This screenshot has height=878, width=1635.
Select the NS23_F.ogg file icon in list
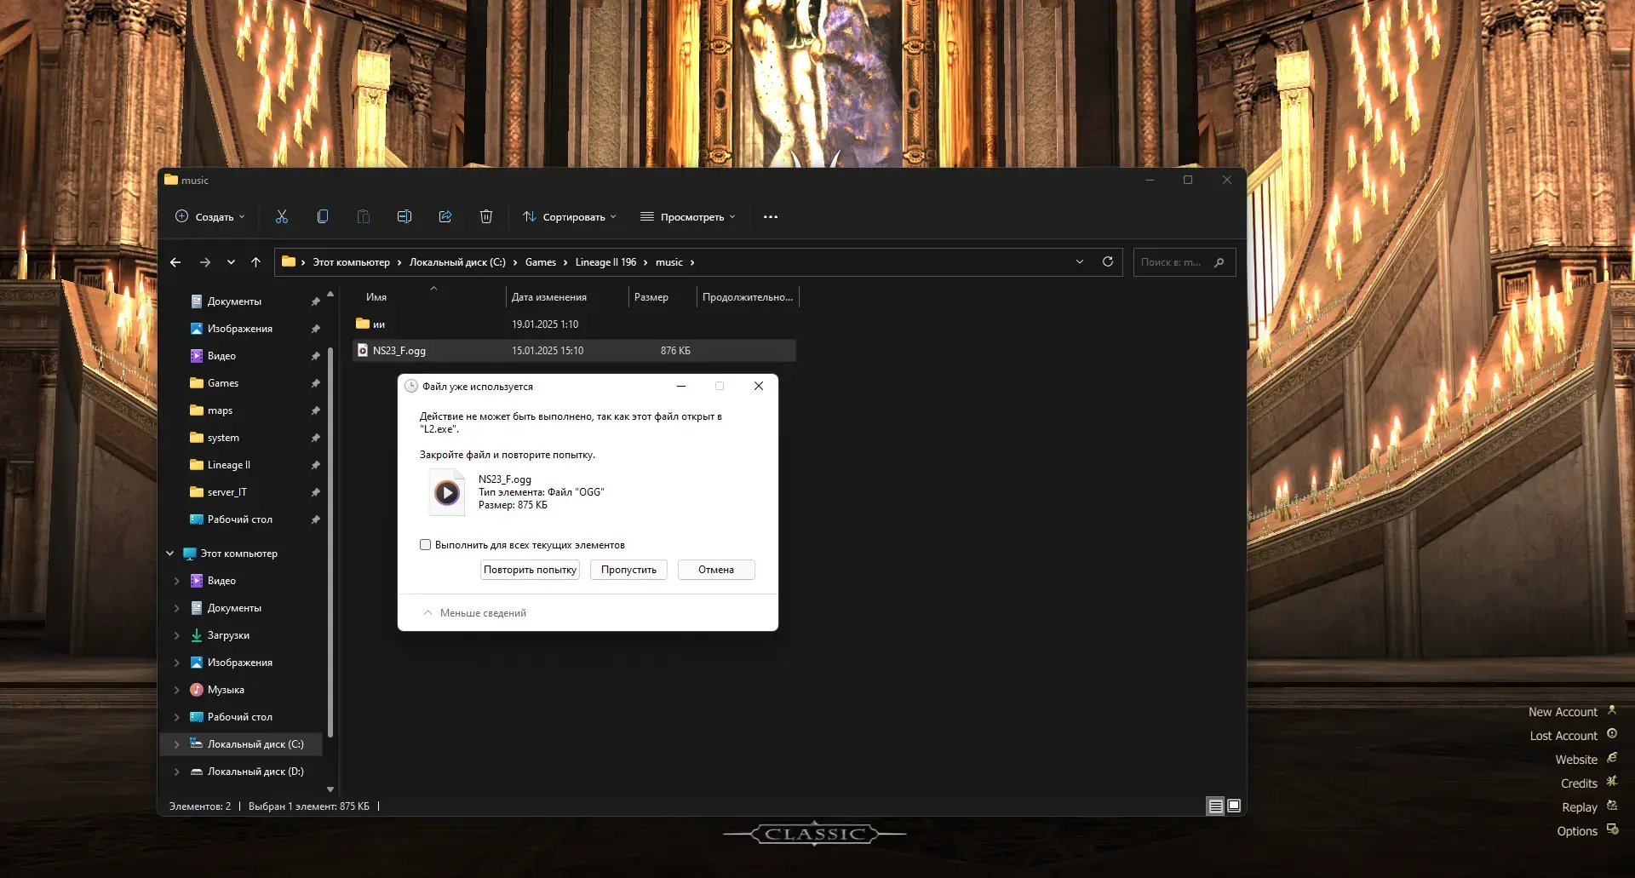click(363, 351)
